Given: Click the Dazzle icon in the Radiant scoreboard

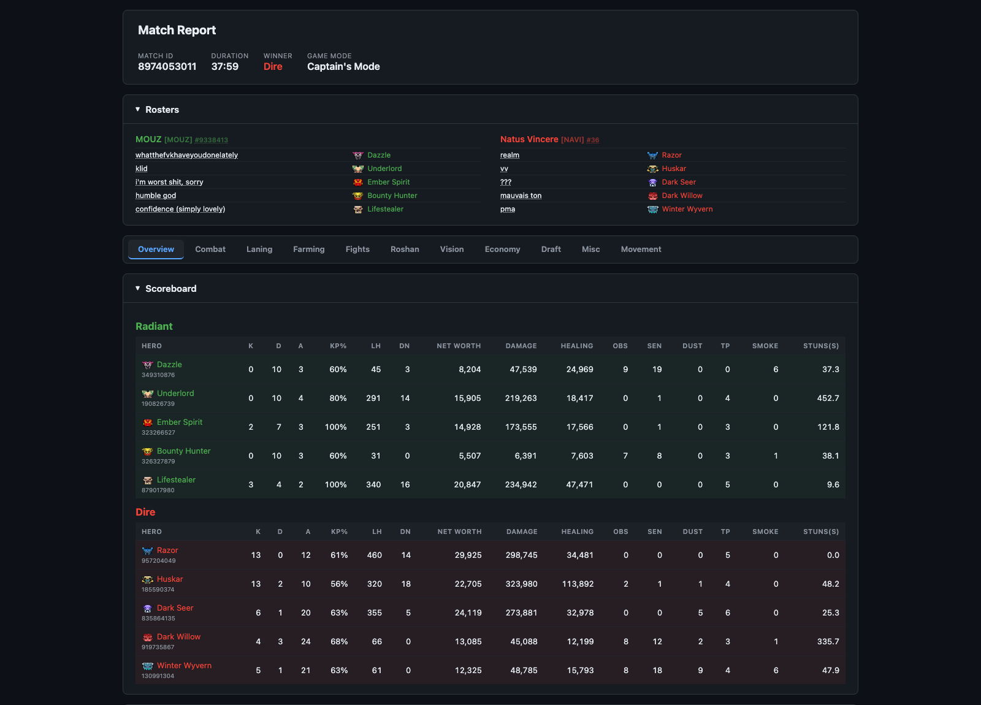Looking at the screenshot, I should [148, 365].
